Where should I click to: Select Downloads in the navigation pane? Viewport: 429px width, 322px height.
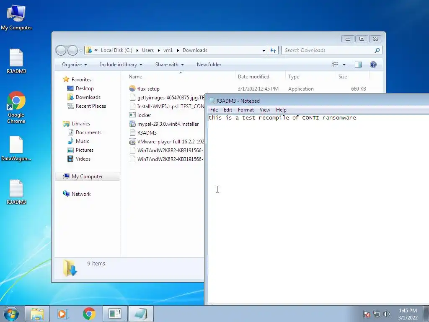tap(84, 97)
